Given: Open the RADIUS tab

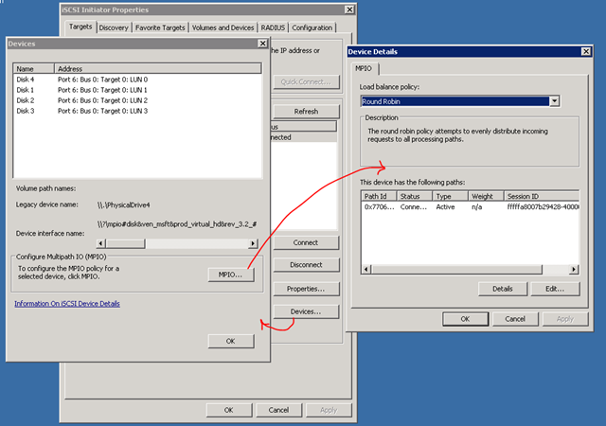Looking at the screenshot, I should click(x=273, y=27).
